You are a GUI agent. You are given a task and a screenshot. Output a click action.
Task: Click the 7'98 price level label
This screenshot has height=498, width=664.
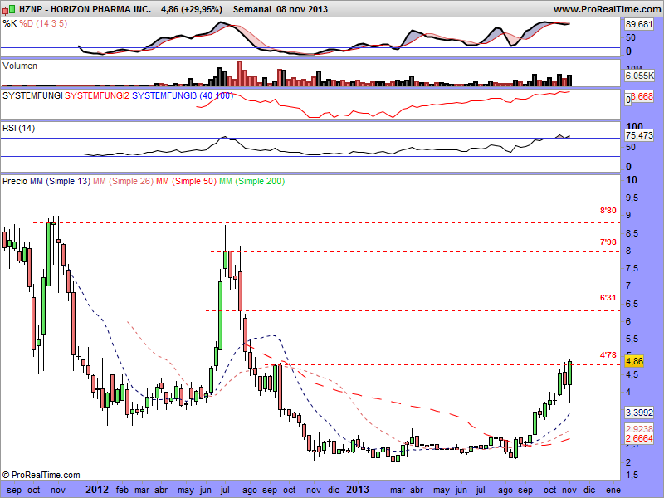[608, 242]
